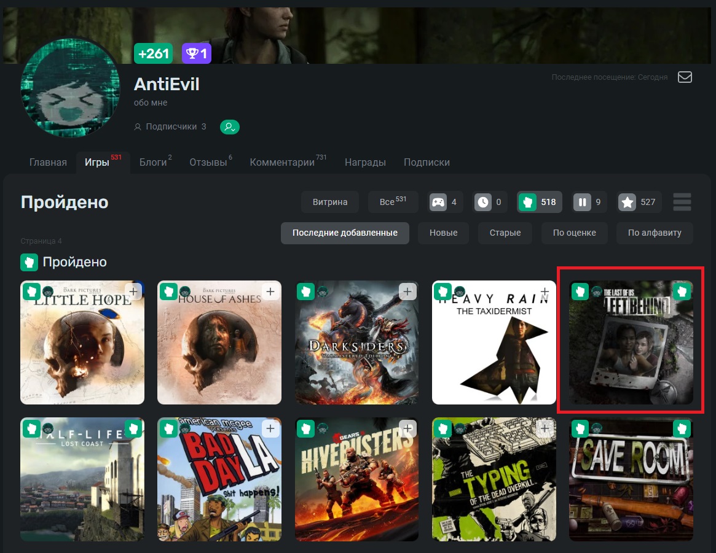Filter by gamepad icon showing 4
716x553 pixels.
click(x=444, y=202)
